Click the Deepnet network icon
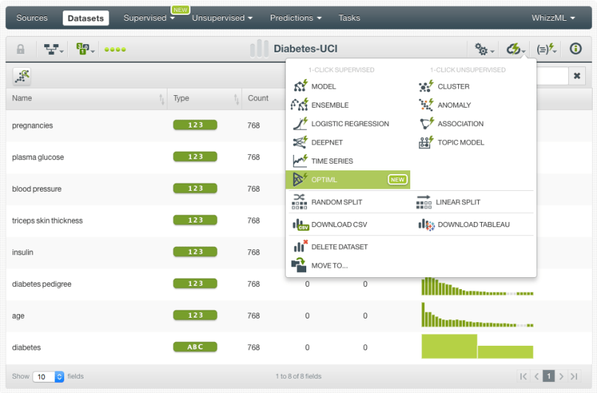 tap(300, 142)
